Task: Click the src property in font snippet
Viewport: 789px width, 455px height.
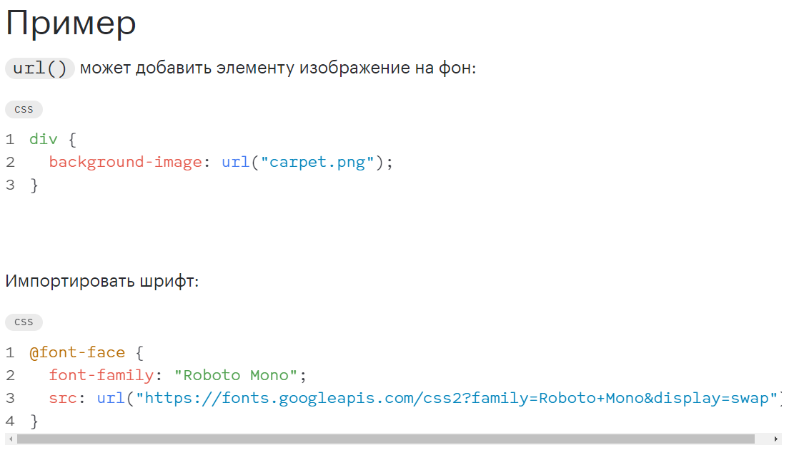Action: coord(63,399)
